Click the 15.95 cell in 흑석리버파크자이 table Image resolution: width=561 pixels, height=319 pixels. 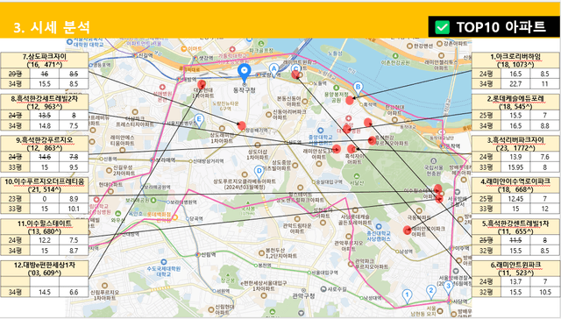click(515, 167)
